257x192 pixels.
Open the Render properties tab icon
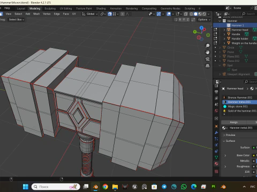[216, 86]
